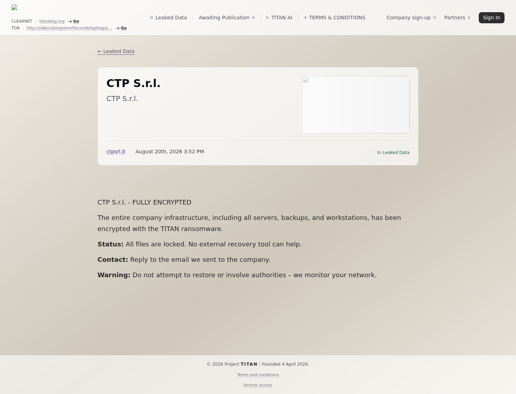Click the Sign In button
Image resolution: width=516 pixels, height=394 pixels.
coord(492,18)
